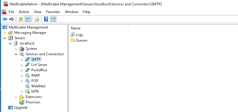Click the localhost server icon
Viewport: 238px width, 112px height.
(16, 43)
